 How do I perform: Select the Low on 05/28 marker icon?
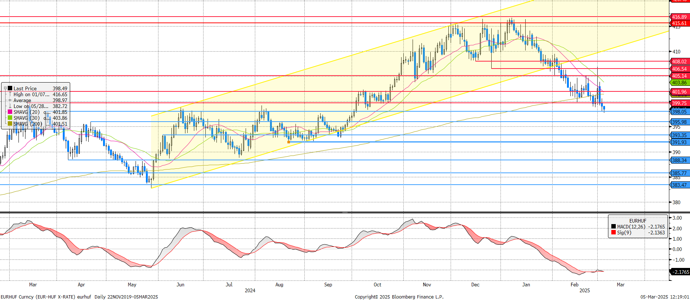(x=10, y=106)
